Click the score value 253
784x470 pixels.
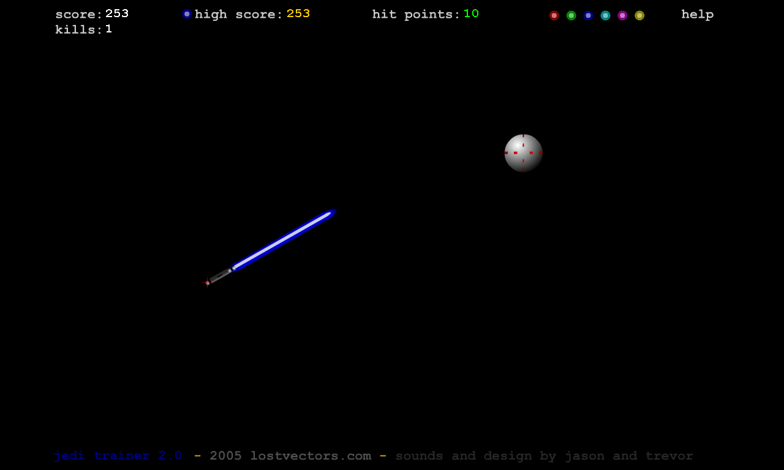117,13
